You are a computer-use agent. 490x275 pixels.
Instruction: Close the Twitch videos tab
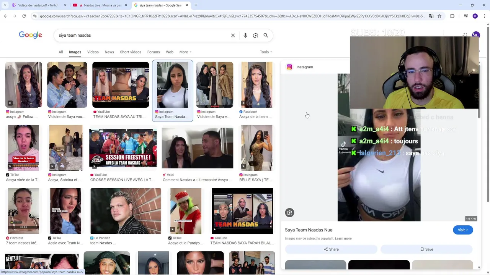(x=65, y=5)
